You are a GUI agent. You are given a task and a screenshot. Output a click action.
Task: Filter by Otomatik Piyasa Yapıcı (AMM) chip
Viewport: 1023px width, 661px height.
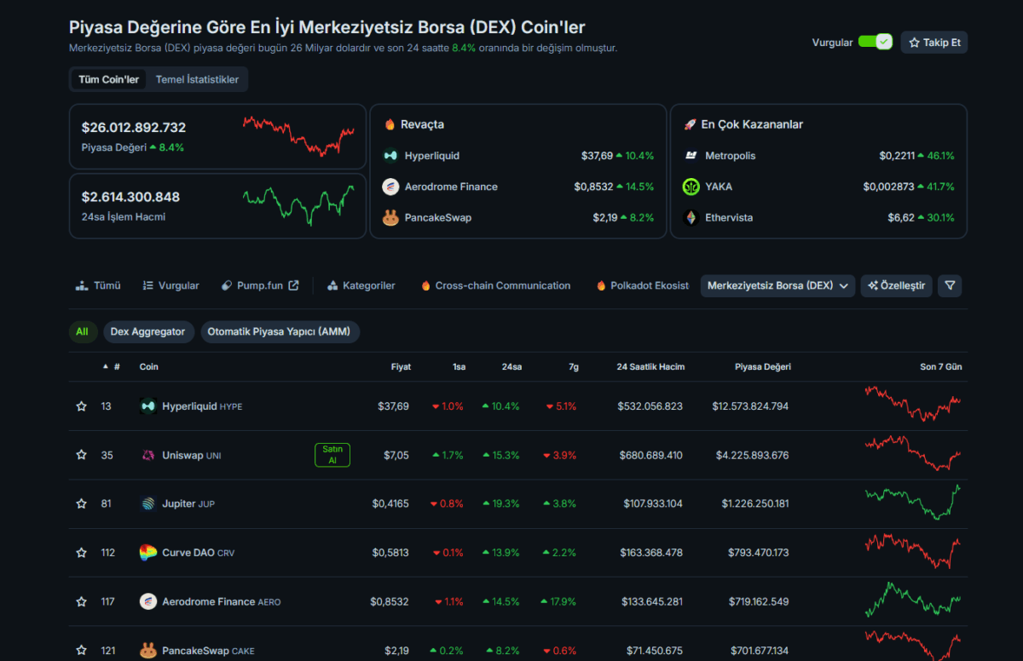[x=280, y=331]
